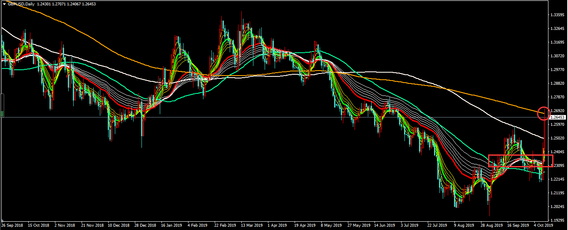568x230 pixels.
Task: Click the 16 Sep 2019 date label
Action: point(517,226)
